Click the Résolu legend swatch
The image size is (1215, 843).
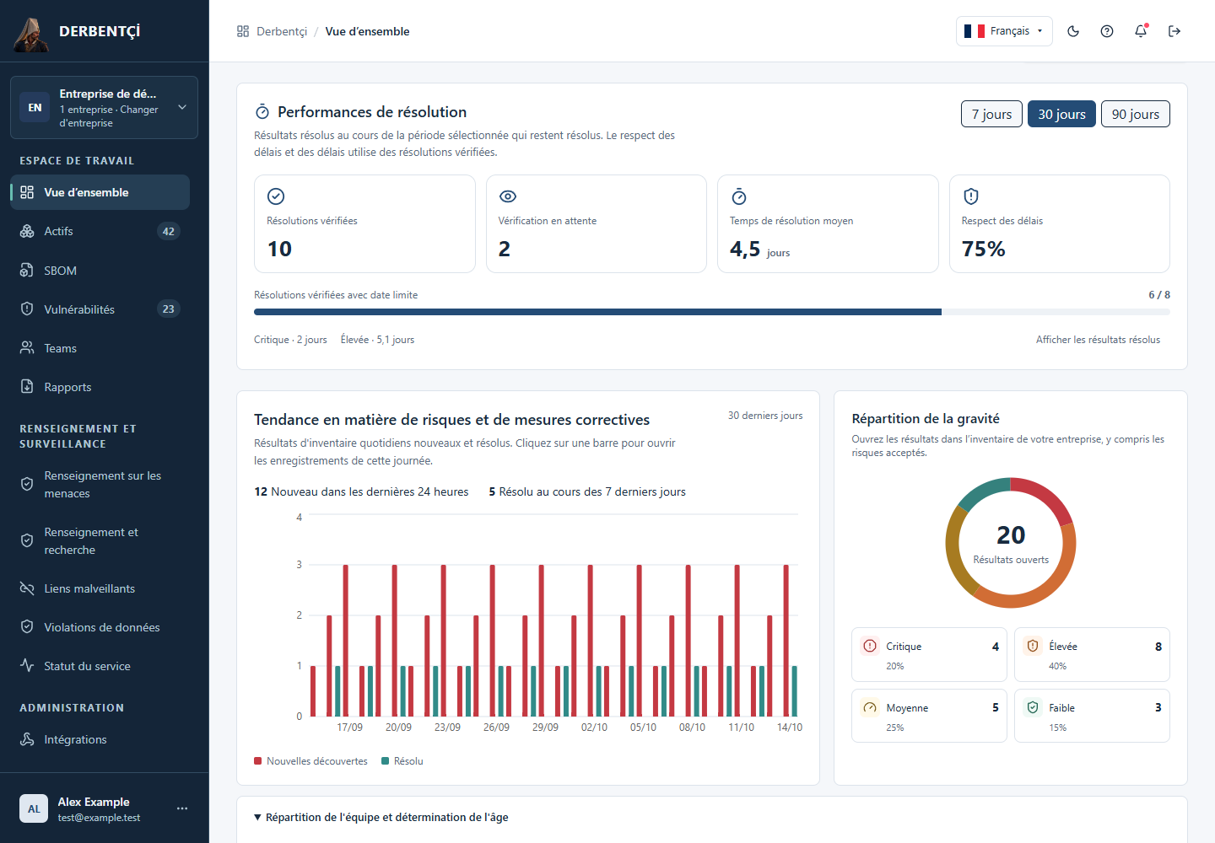pos(386,761)
